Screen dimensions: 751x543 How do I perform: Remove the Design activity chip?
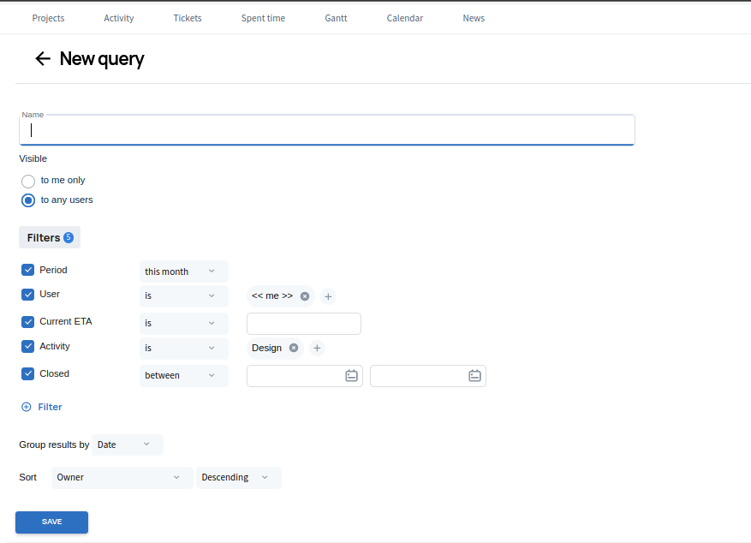294,348
